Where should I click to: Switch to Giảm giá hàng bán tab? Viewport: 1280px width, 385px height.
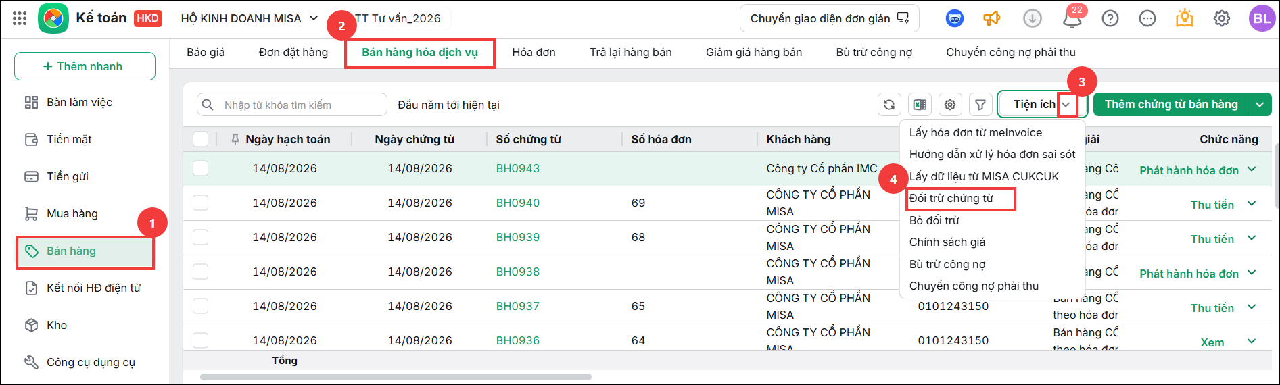pos(754,53)
